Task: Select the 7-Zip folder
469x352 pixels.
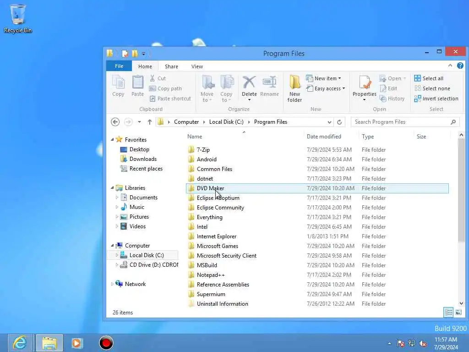Action: (203, 150)
